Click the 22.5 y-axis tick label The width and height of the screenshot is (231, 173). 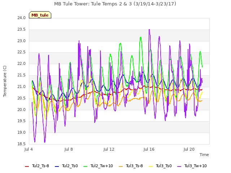point(22,52)
